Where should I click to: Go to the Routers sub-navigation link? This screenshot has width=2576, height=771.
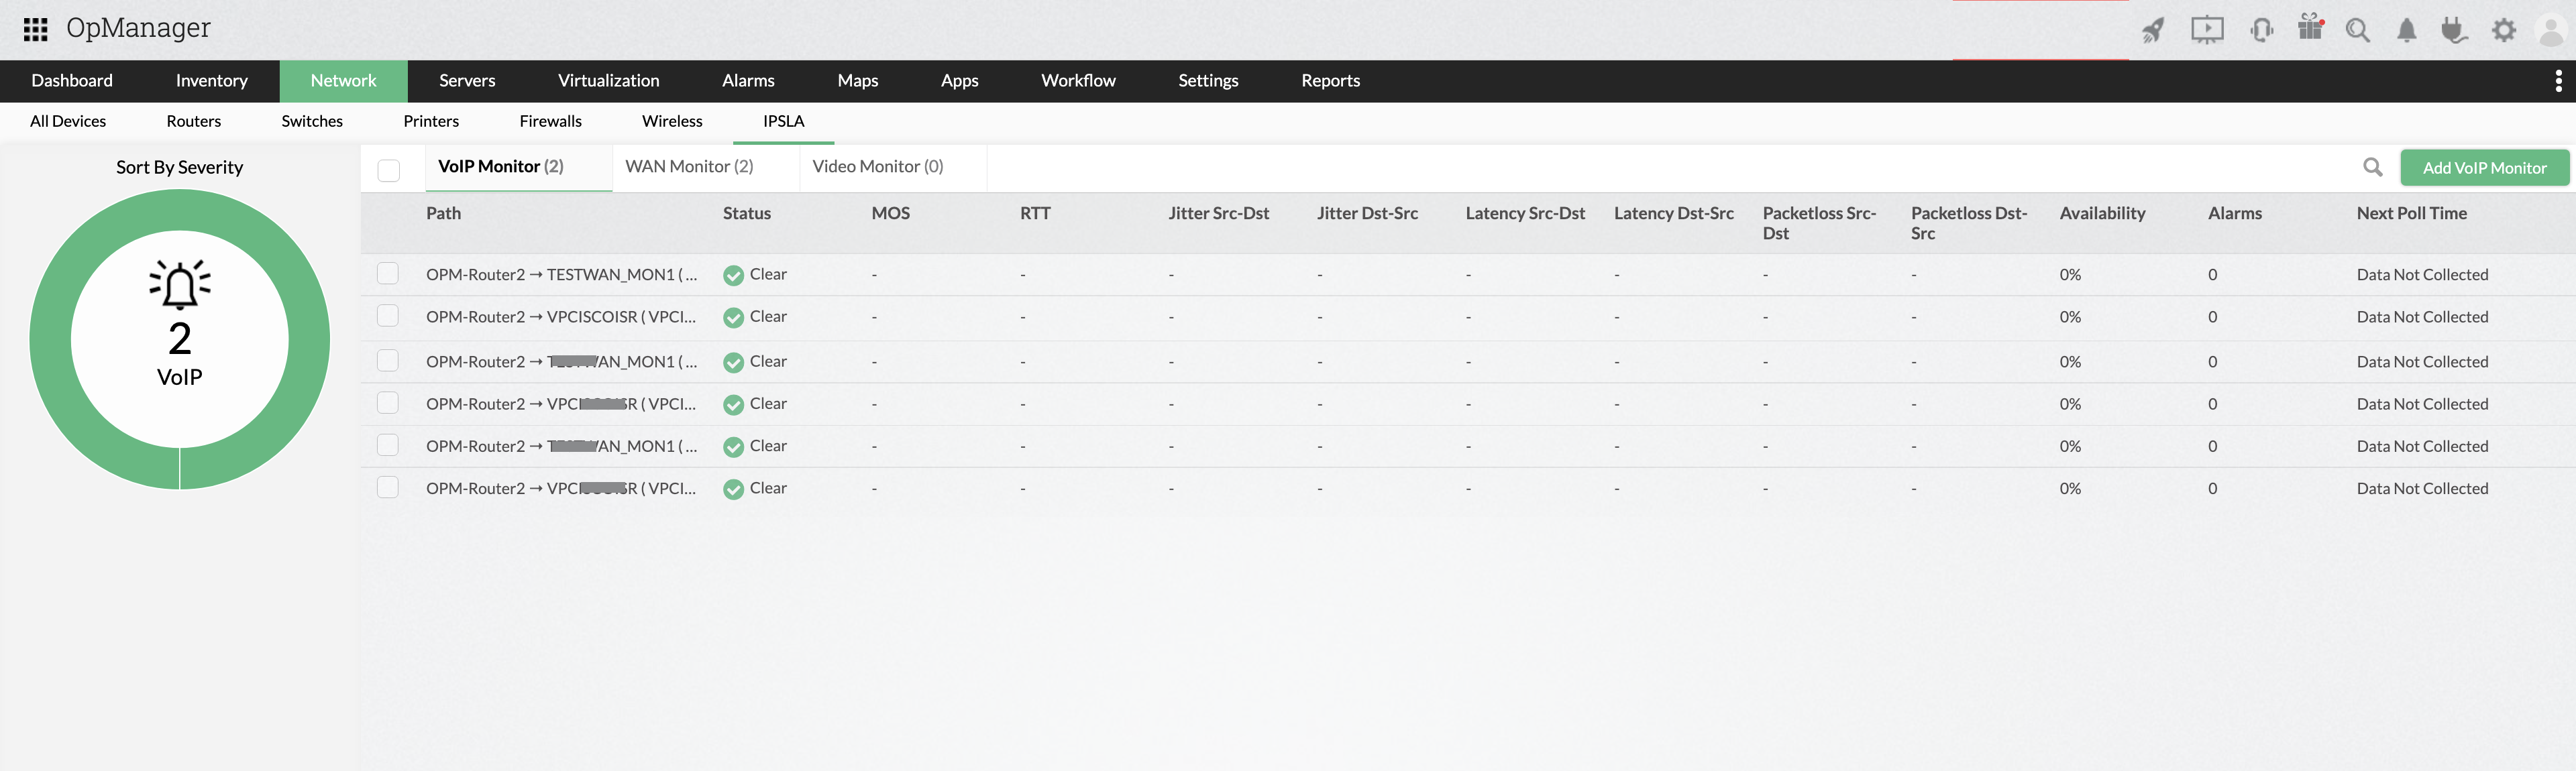pyautogui.click(x=193, y=121)
